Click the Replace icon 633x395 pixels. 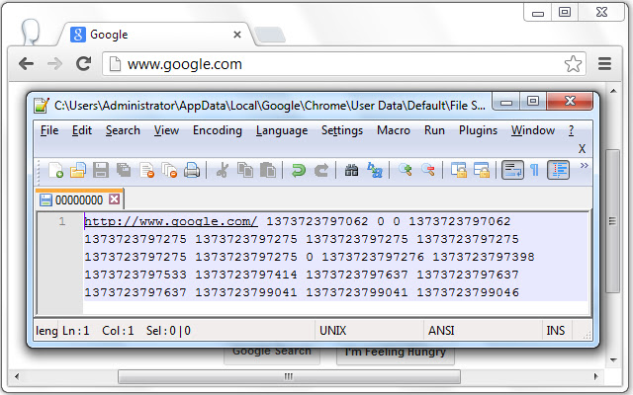coord(375,170)
